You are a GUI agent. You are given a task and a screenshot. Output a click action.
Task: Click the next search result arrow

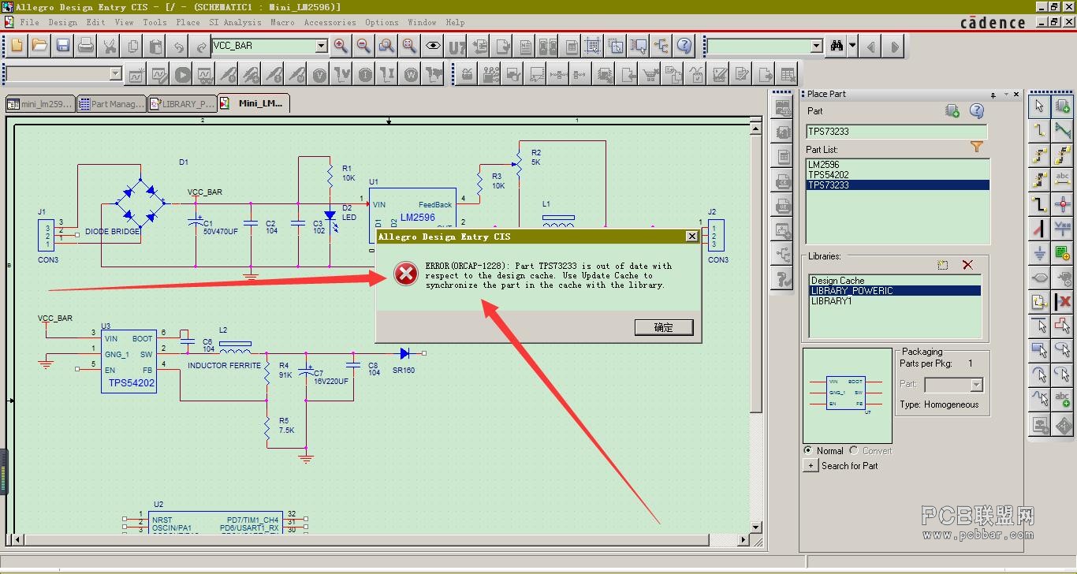click(x=894, y=47)
